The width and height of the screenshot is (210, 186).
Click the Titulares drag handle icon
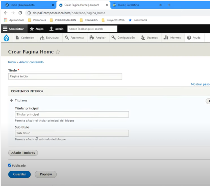[x=11, y=100]
